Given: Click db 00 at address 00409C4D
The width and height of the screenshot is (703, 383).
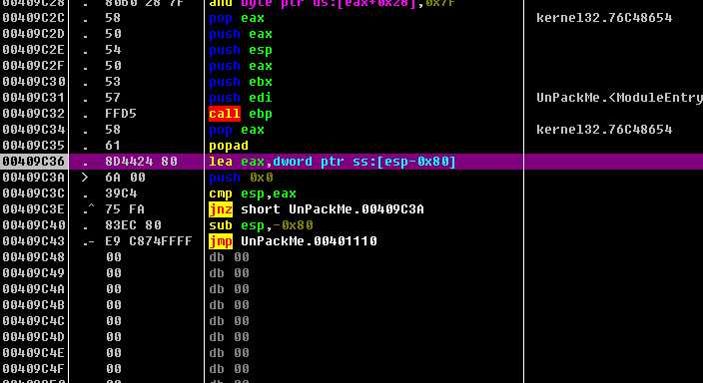Looking at the screenshot, I should point(229,337).
